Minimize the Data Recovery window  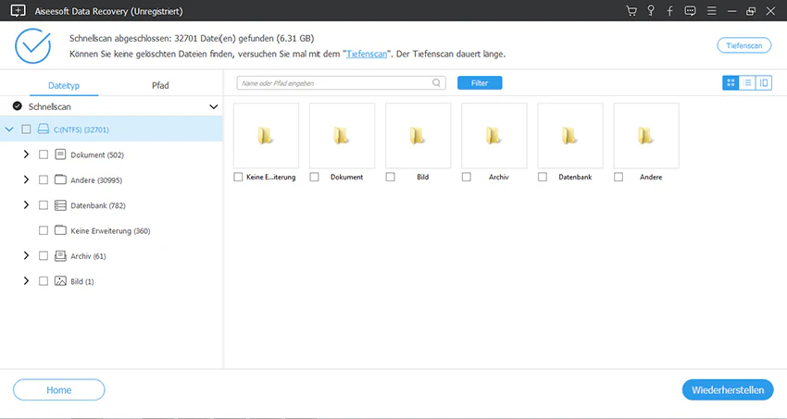point(732,11)
